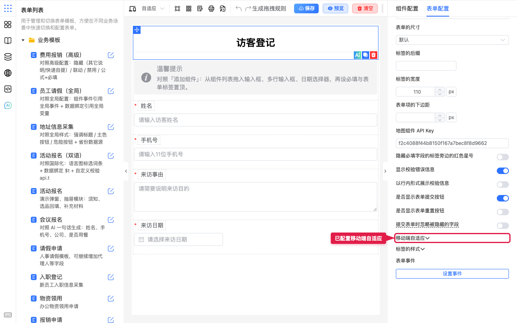Image resolution: width=517 pixels, height=323 pixels.
Task: Click the redo arrow in toolbar
Action: 248,8
